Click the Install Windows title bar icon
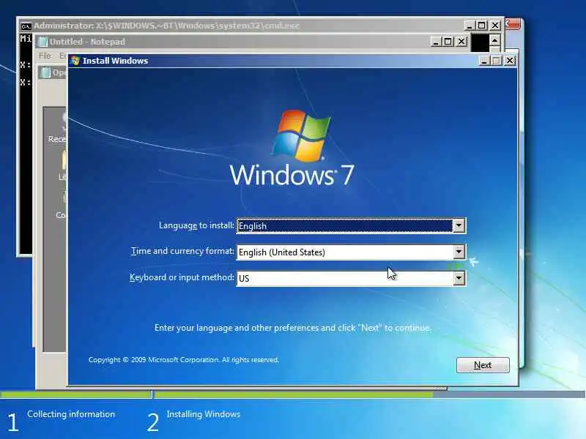The height and width of the screenshot is (439, 586). point(75,61)
